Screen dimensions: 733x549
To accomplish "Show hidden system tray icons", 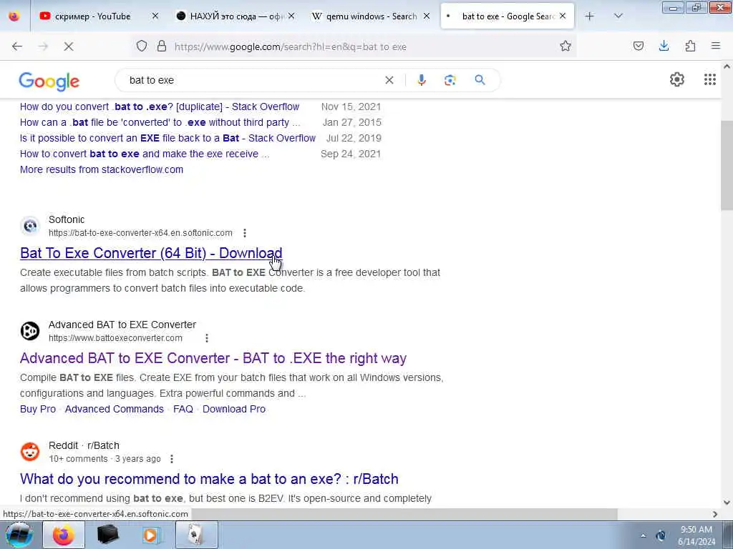I will pyautogui.click(x=643, y=536).
